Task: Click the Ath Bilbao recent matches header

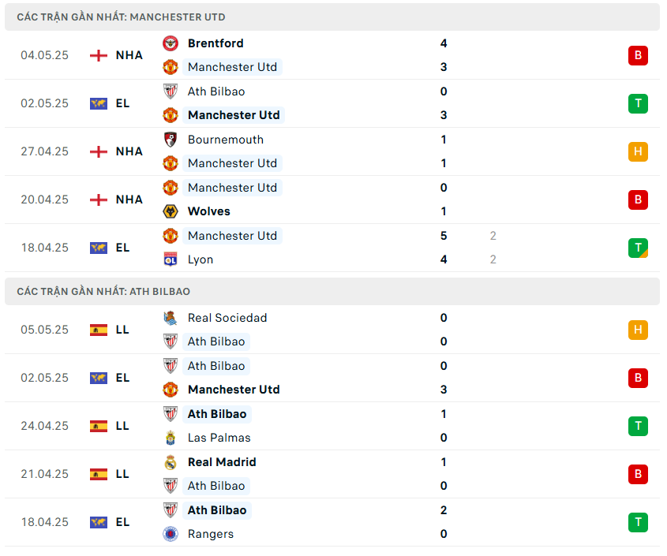Action: point(103,291)
